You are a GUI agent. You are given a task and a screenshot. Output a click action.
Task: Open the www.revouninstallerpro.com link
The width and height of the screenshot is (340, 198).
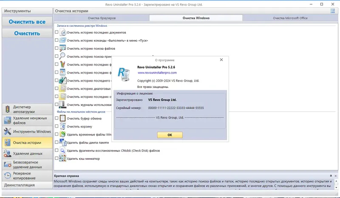[157, 73]
